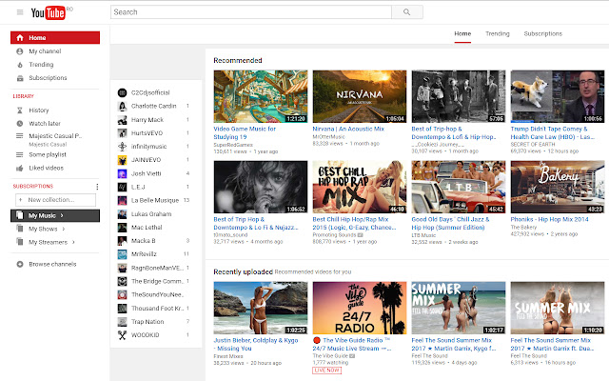609x381 pixels.
Task: Open the Nirvana railroad sunset thumbnail
Action: (x=360, y=96)
